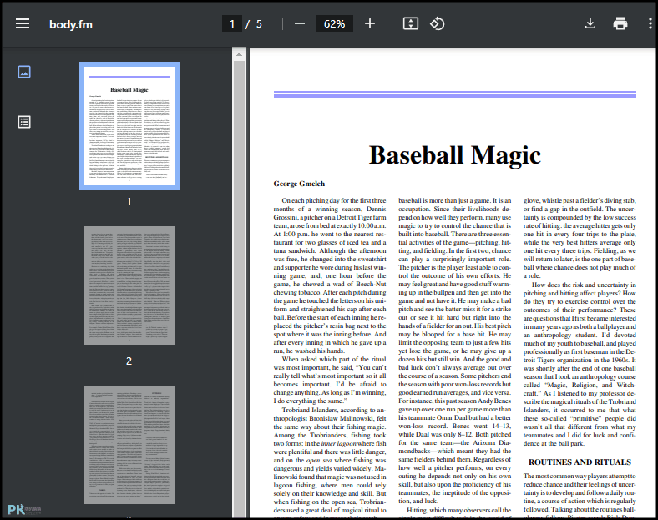Toggle the sidebar hamburger menu

click(x=23, y=23)
